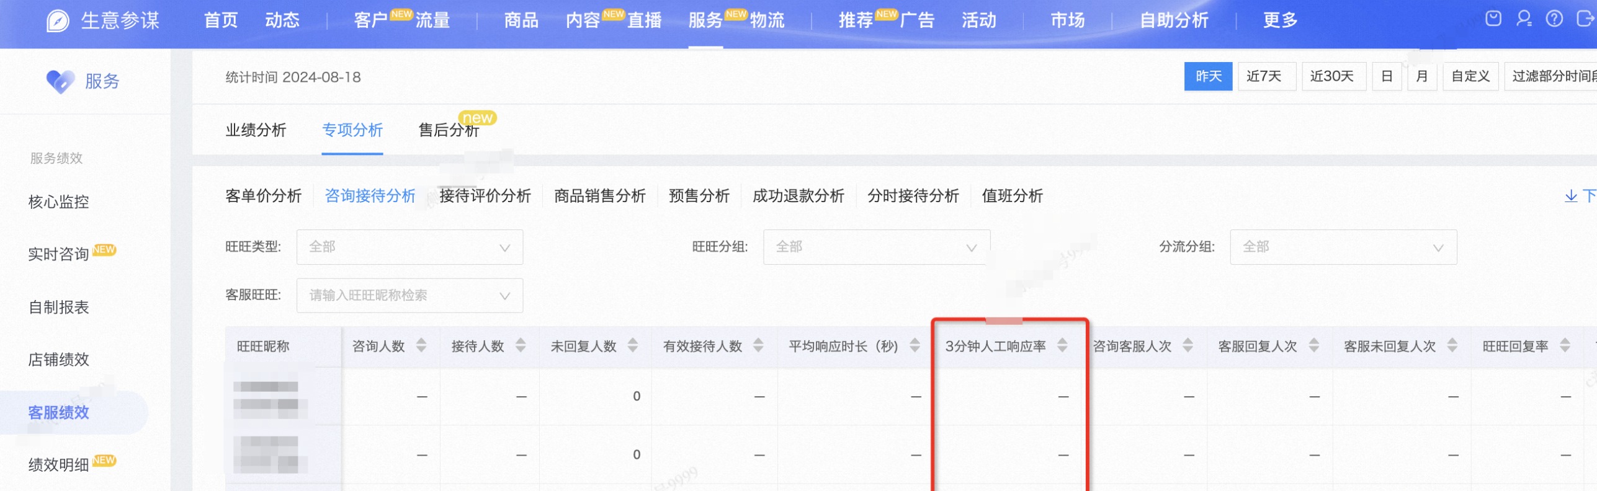Choose the 昨天 date range button

click(x=1208, y=76)
